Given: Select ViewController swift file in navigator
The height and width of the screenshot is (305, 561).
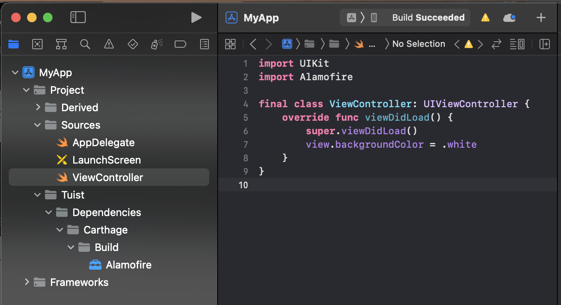Looking at the screenshot, I should coord(109,177).
